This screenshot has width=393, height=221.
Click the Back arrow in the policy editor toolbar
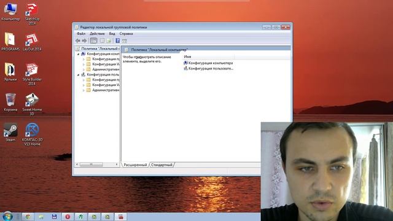click(78, 41)
